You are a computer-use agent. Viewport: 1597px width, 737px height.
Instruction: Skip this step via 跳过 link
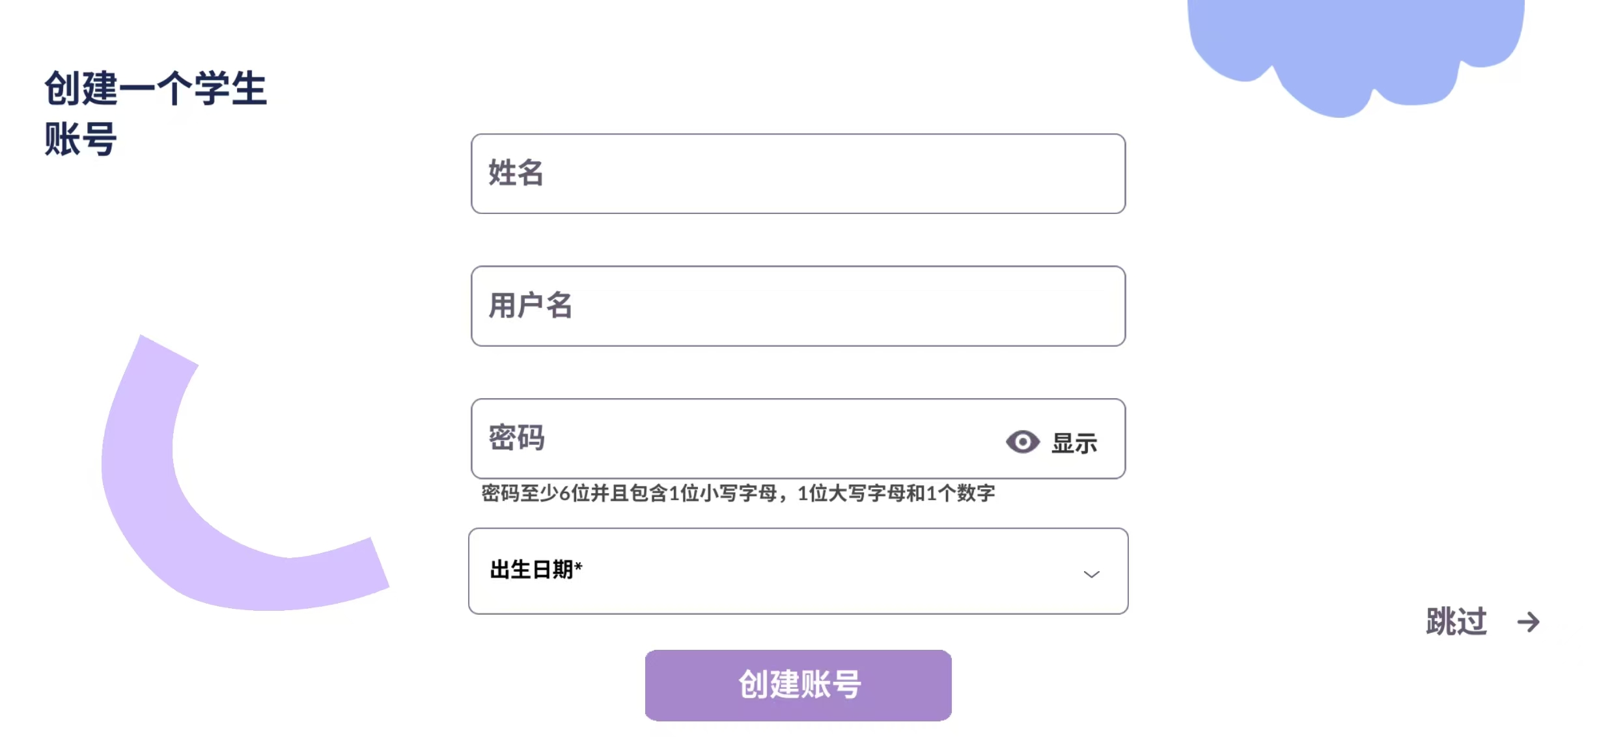(1456, 622)
